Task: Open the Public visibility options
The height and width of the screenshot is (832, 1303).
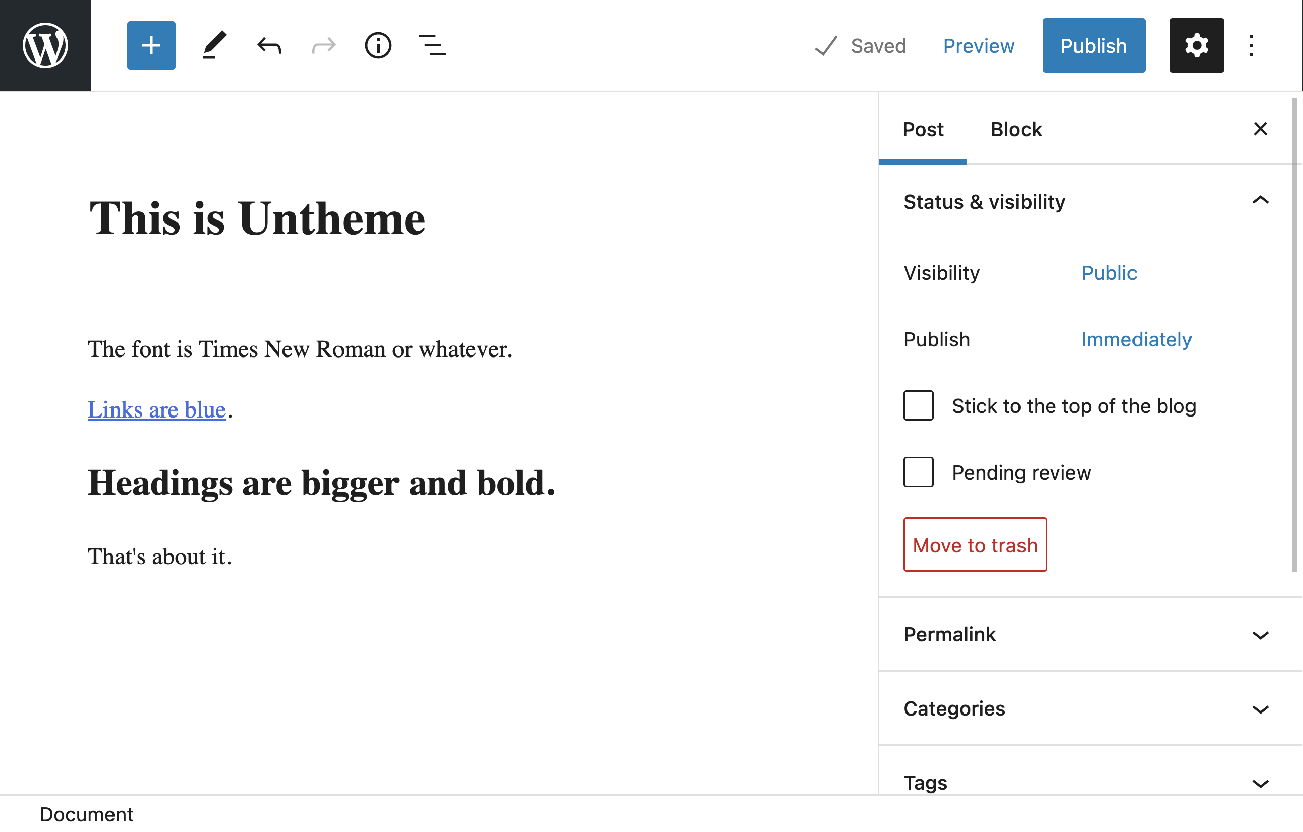Action: pyautogui.click(x=1109, y=273)
